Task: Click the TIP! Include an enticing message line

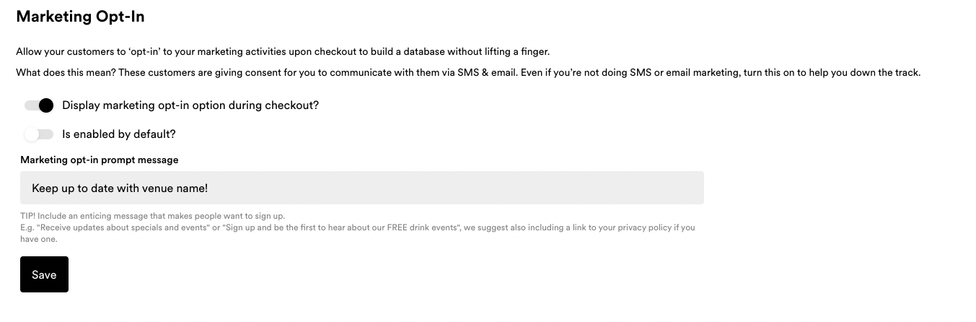Action: tap(153, 216)
